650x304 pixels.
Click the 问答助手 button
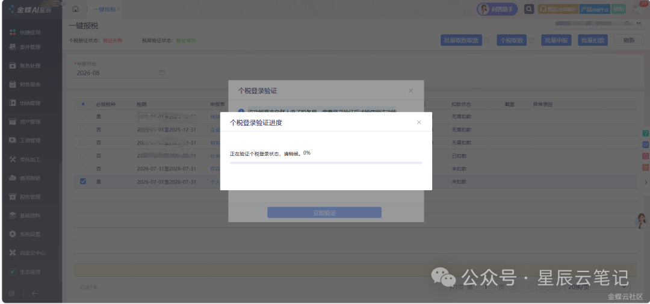(x=497, y=9)
